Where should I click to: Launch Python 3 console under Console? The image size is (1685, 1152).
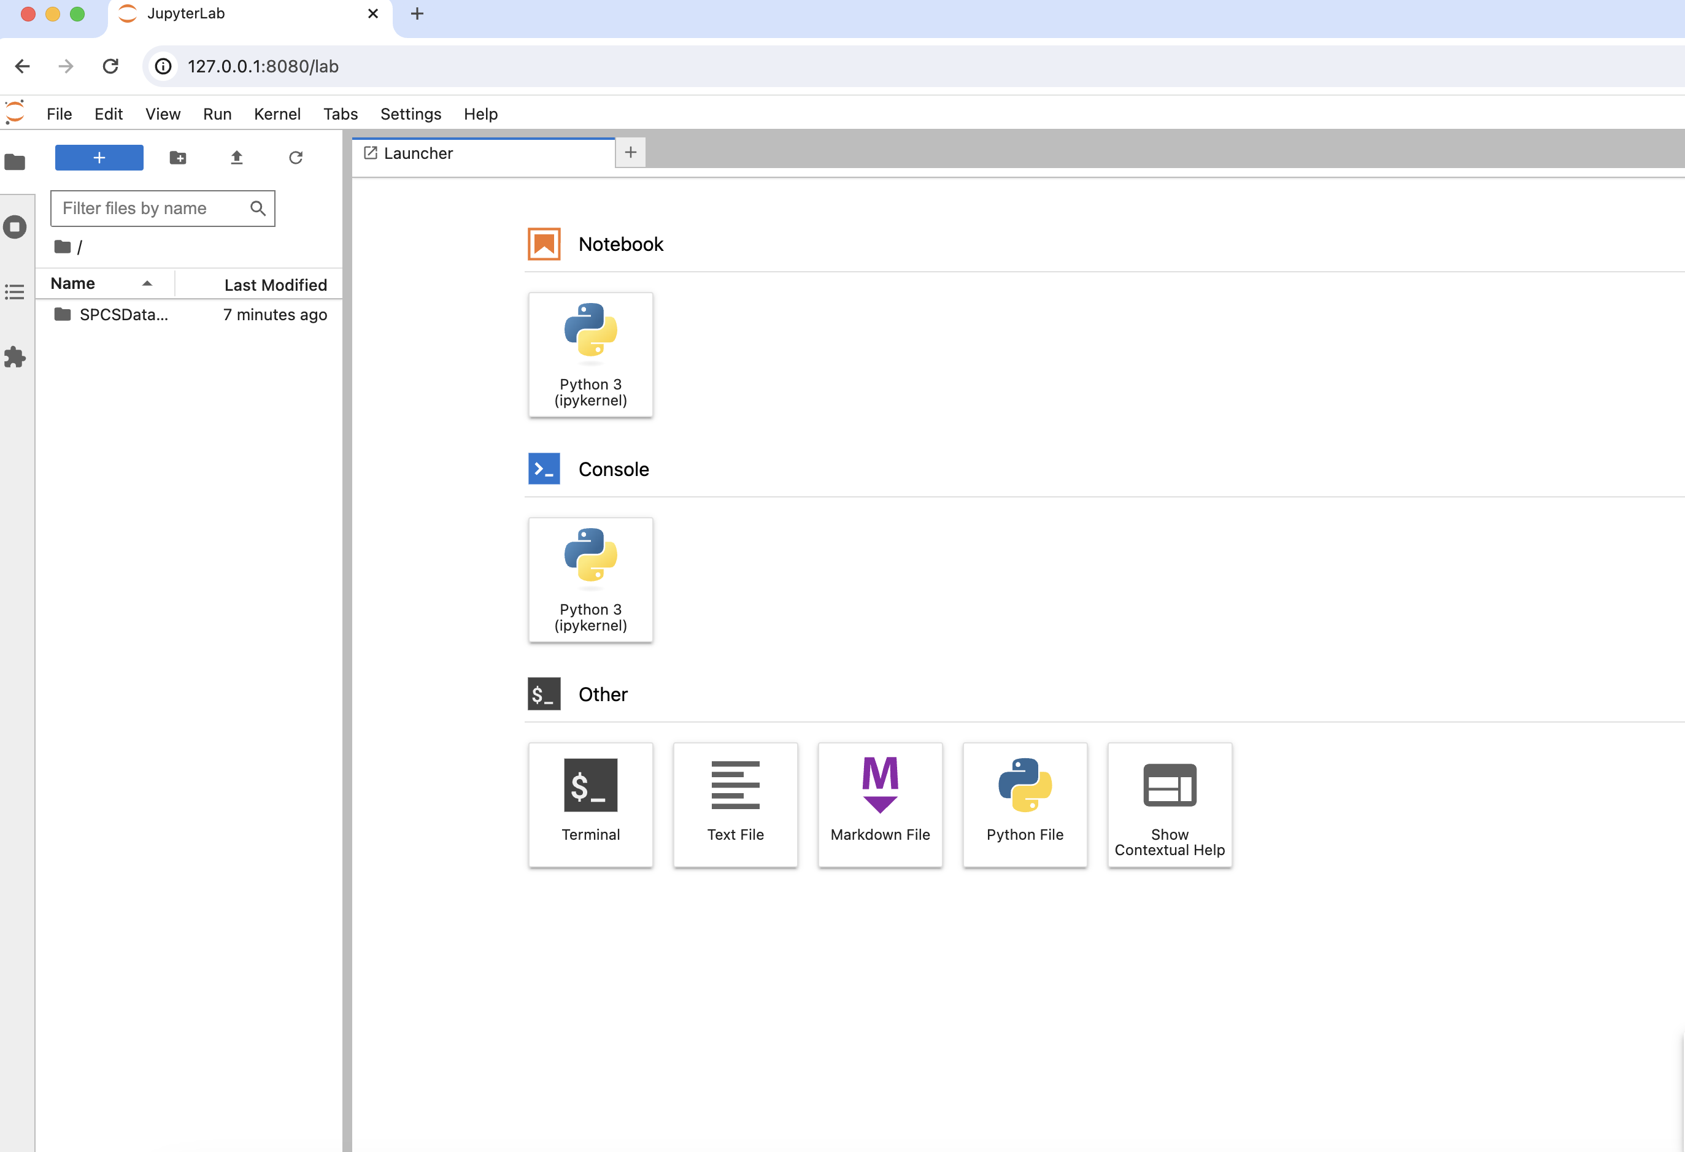pos(590,579)
